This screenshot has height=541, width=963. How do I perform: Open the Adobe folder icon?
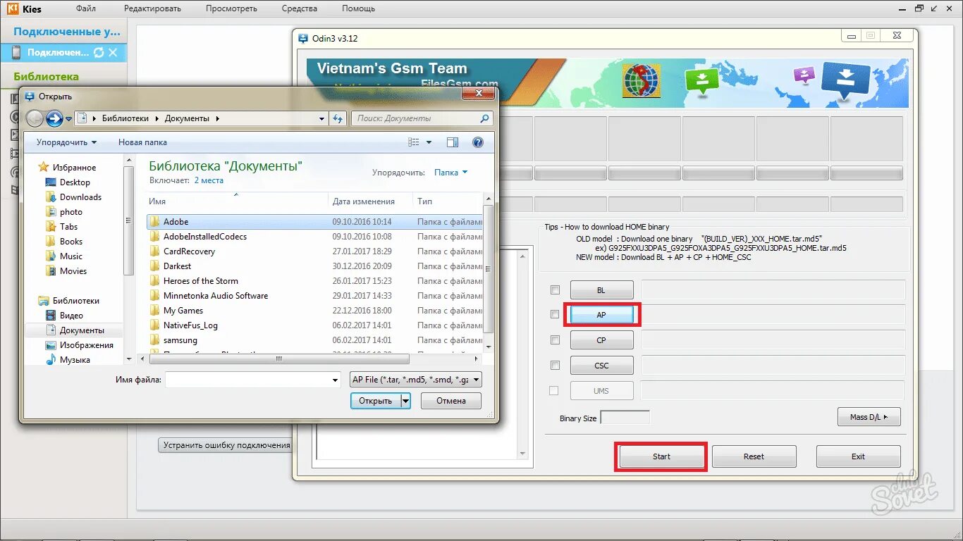154,222
